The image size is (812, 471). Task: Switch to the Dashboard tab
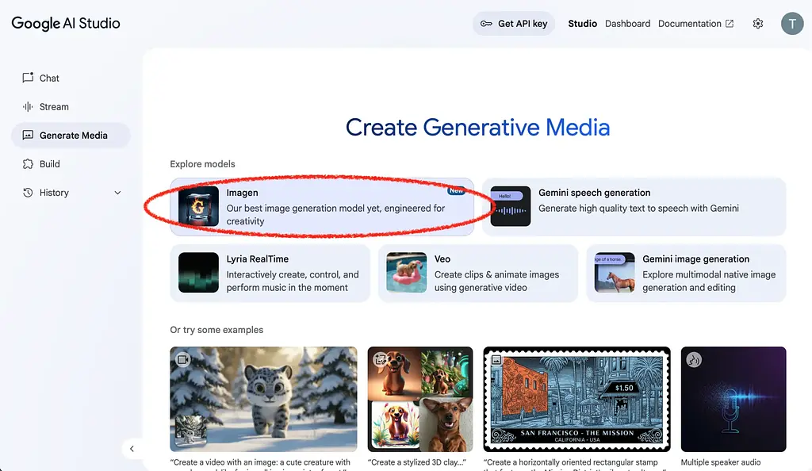627,24
